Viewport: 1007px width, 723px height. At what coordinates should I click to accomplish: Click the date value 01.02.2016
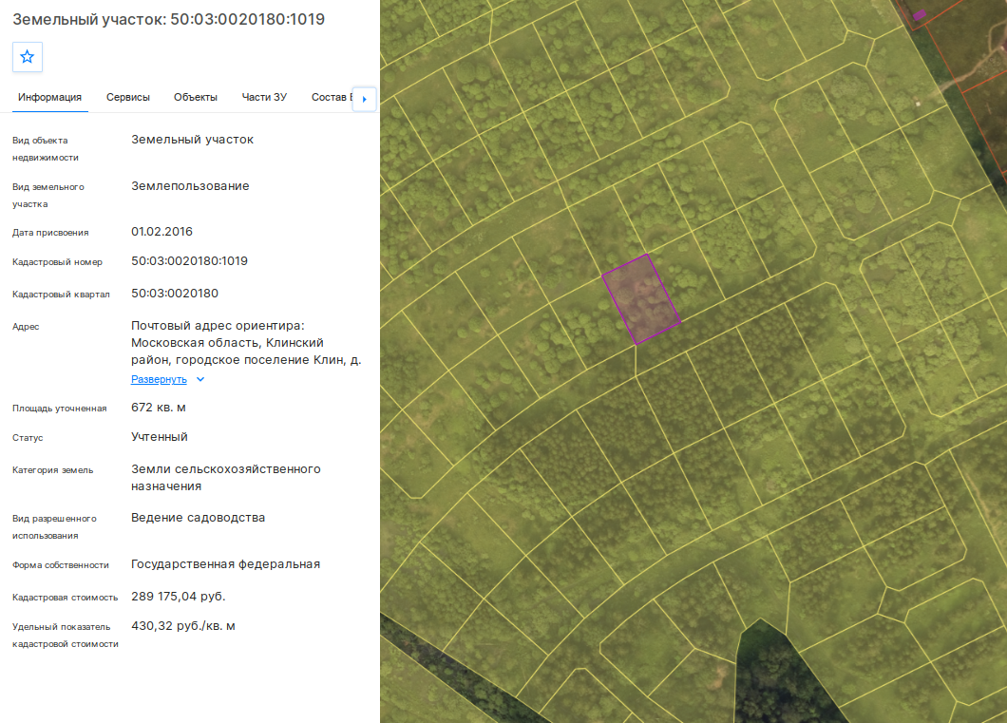point(161,232)
